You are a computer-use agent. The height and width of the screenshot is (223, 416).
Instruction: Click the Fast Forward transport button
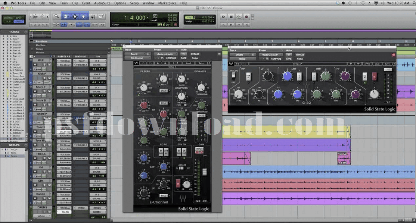239,25
